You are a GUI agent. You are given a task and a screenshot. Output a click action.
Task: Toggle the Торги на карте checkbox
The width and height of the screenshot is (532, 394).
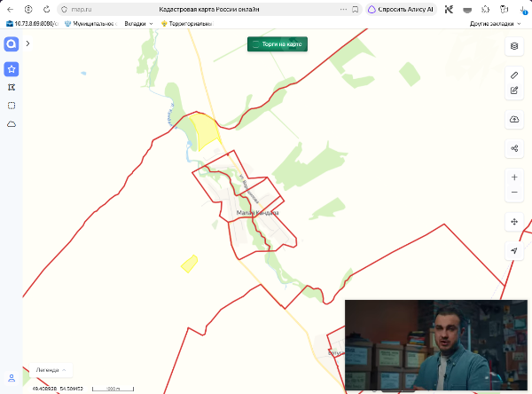[256, 44]
